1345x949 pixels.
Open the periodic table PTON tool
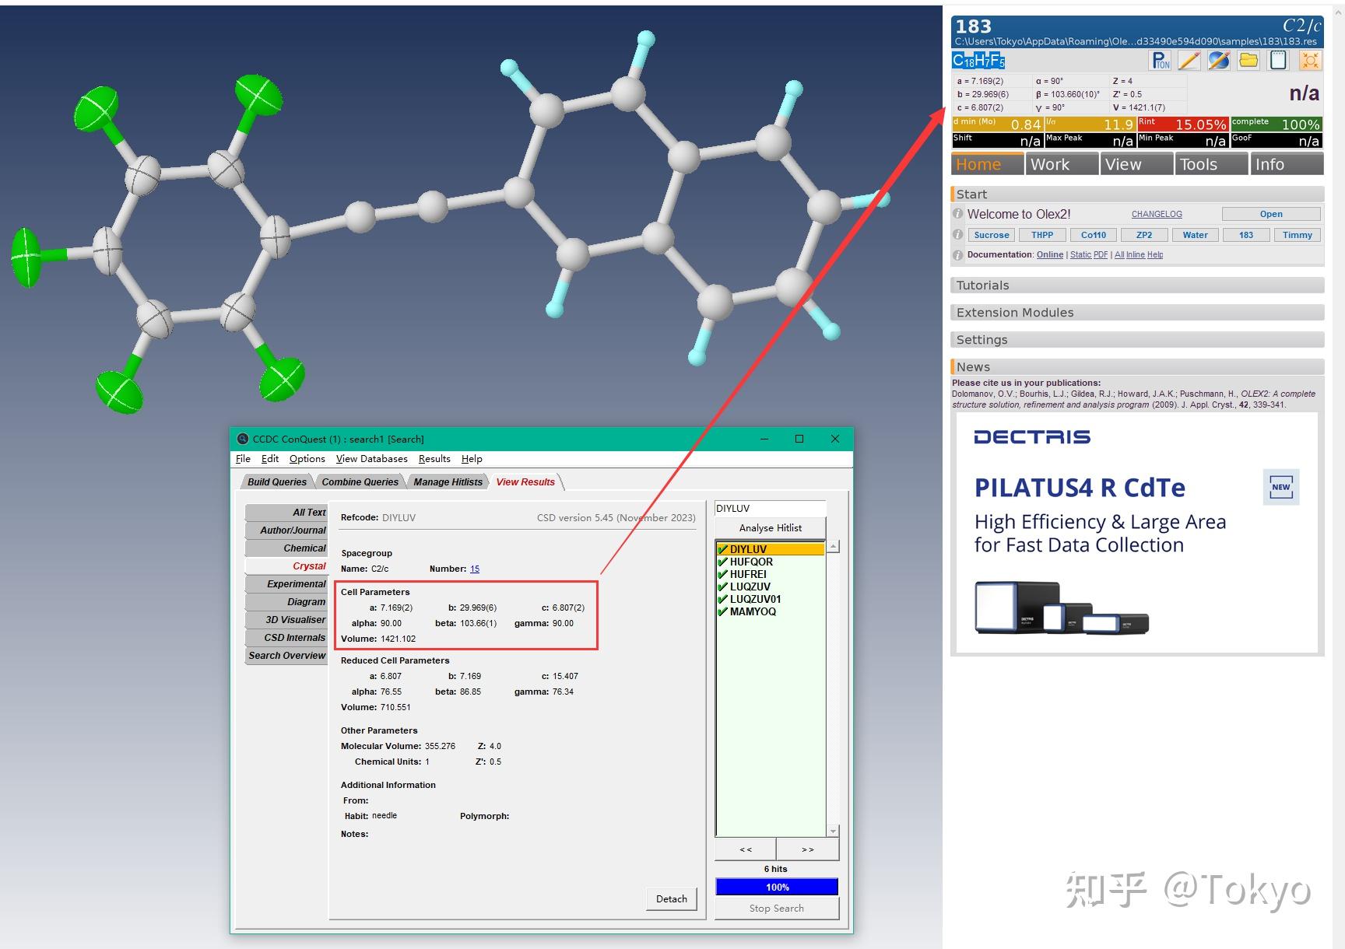point(1160,60)
